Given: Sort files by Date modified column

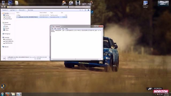Looking at the screenshot, I should pos(43,13).
